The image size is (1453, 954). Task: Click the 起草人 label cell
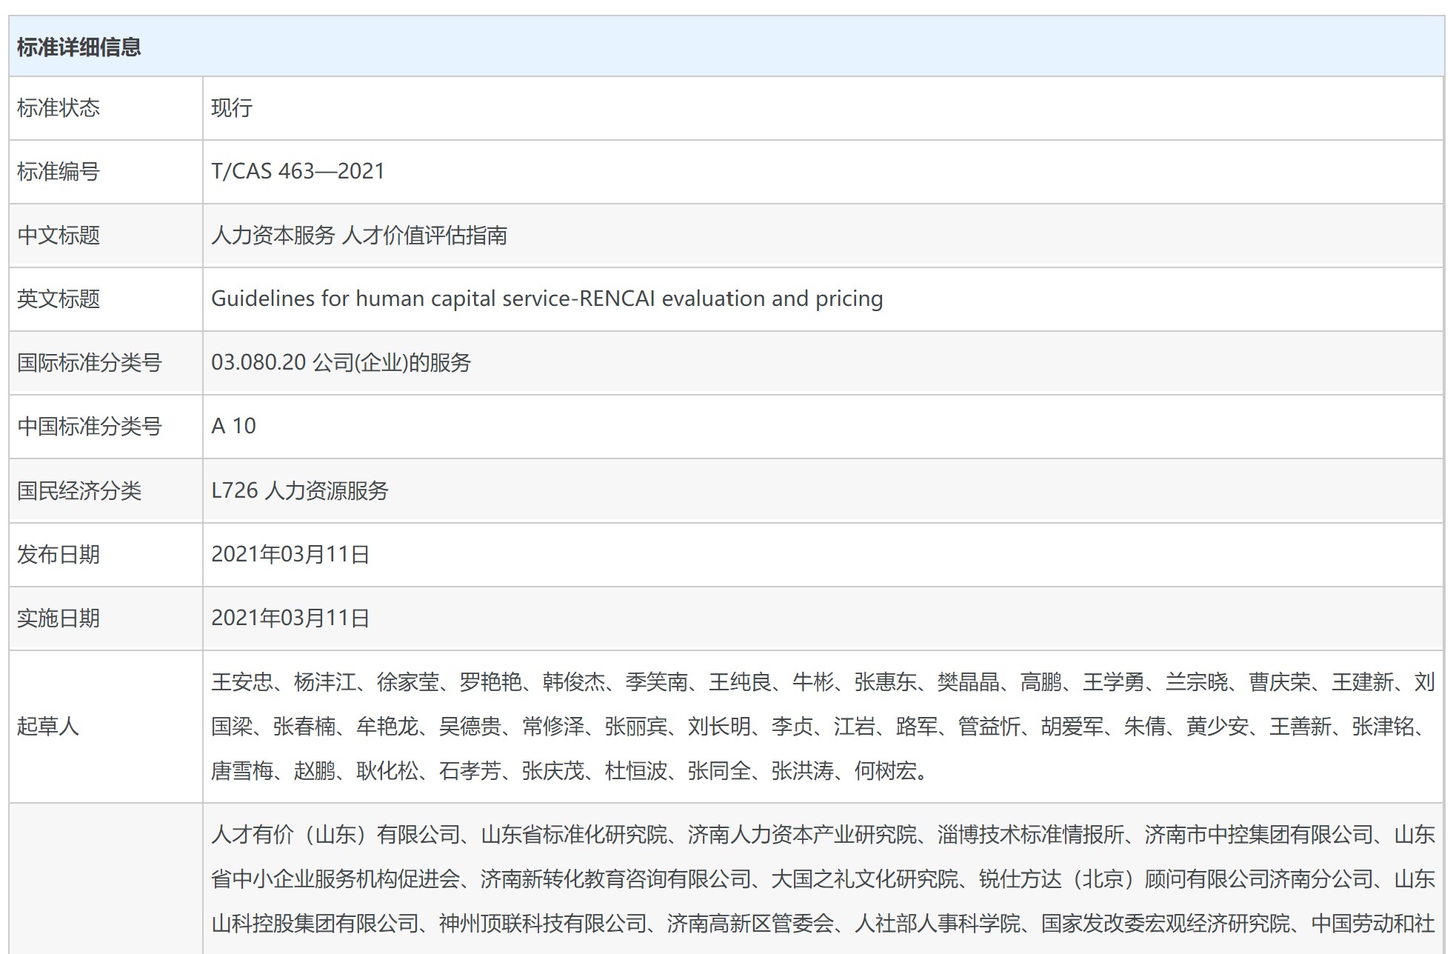(47, 726)
